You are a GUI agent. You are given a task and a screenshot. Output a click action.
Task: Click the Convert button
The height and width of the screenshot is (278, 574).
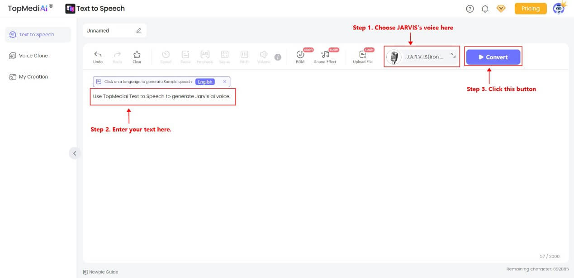pyautogui.click(x=493, y=57)
